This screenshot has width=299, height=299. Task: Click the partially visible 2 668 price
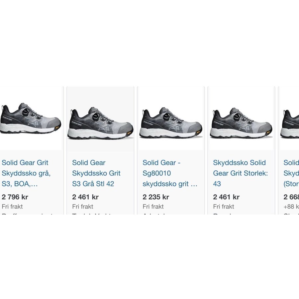coord(291,197)
